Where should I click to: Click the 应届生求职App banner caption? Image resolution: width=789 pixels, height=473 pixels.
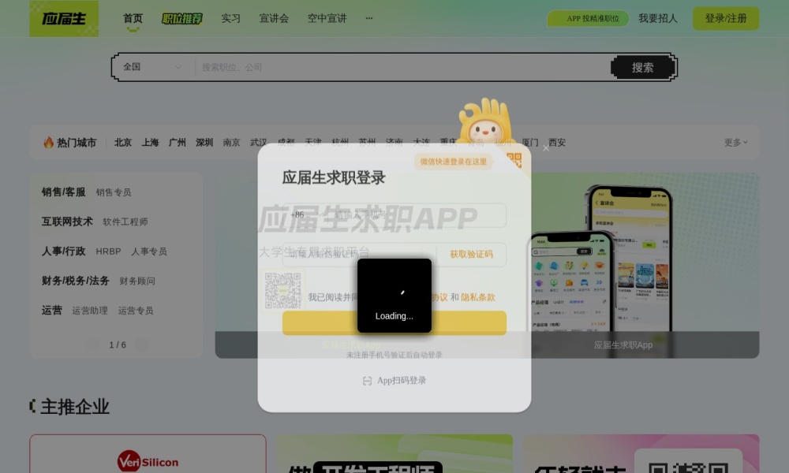tap(623, 345)
